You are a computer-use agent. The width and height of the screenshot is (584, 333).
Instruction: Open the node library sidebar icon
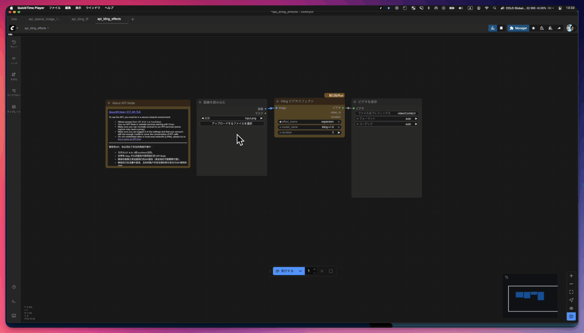pyautogui.click(x=14, y=60)
